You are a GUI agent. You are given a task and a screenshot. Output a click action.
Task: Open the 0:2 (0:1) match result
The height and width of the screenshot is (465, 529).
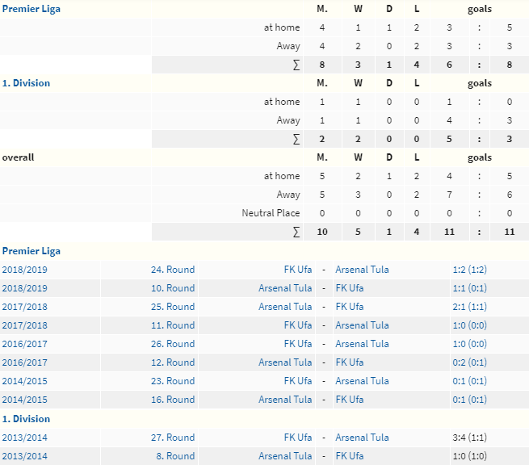pyautogui.click(x=469, y=362)
